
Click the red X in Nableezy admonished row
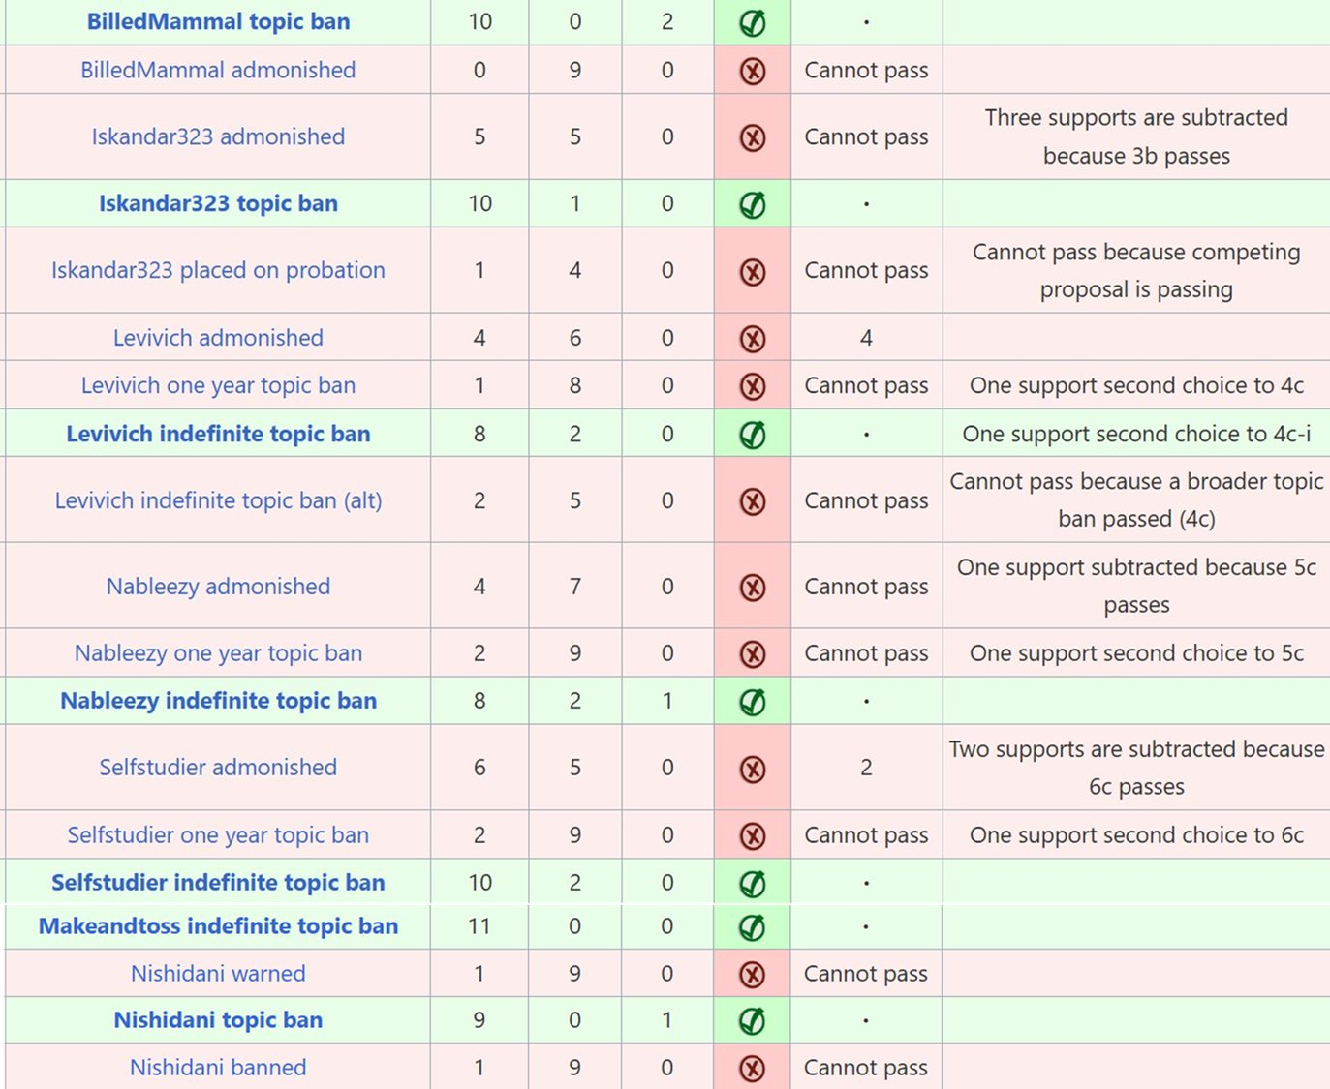pyautogui.click(x=753, y=588)
